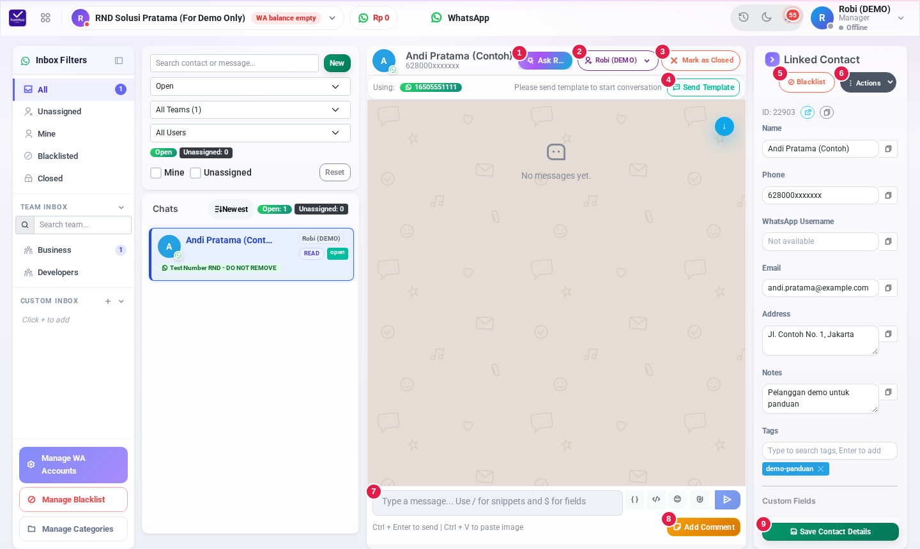The image size is (920, 549).
Task: Open notifications with 55 badge
Action: 790,17
